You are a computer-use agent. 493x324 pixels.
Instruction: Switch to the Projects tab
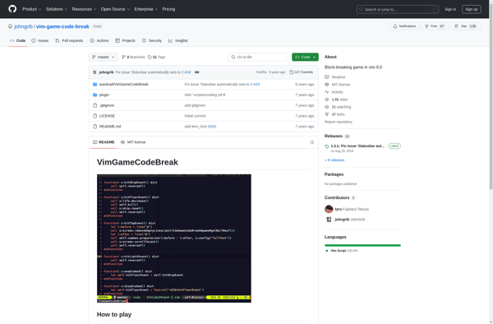click(125, 40)
